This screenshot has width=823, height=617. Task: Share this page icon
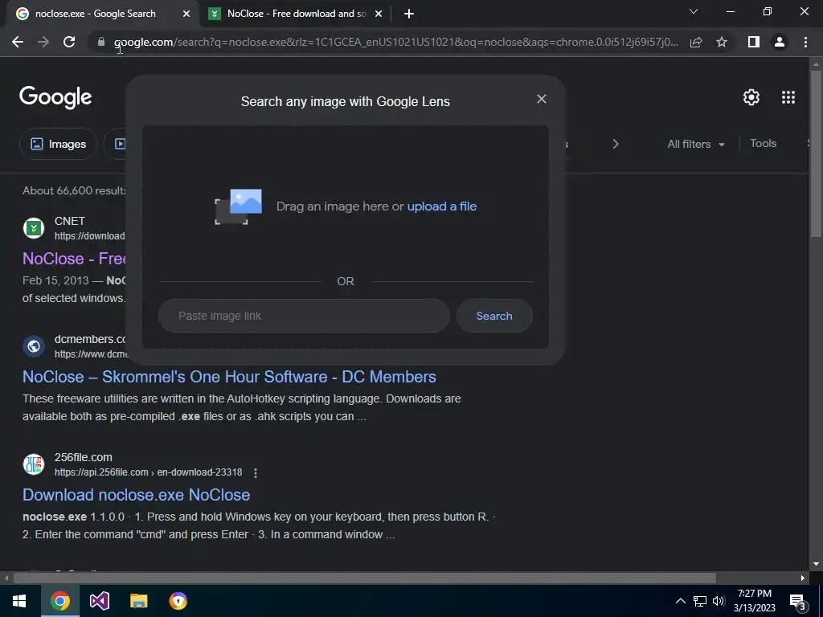click(696, 42)
